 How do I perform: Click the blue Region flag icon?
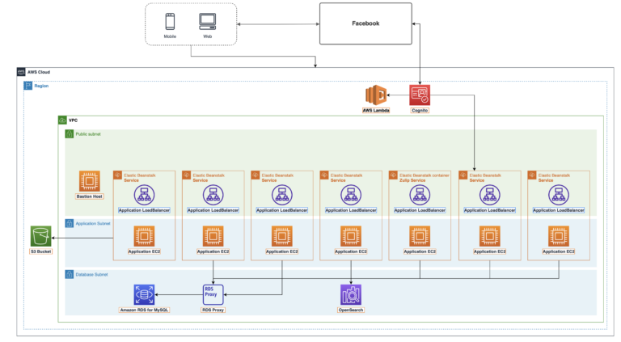(28, 86)
